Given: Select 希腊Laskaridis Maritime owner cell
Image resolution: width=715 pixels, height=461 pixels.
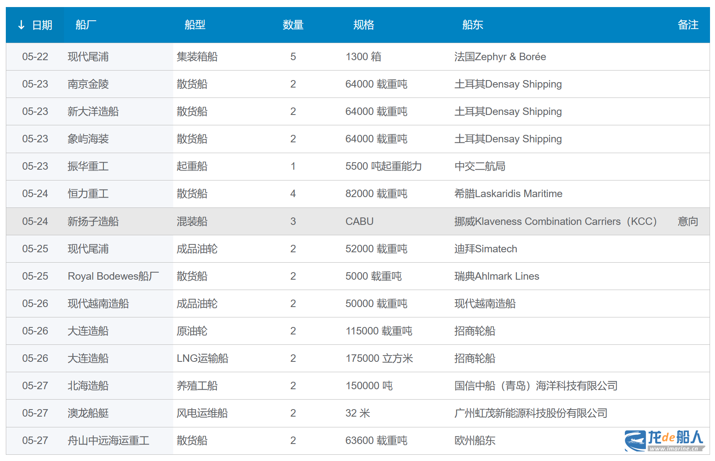Looking at the screenshot, I should pyautogui.click(x=508, y=194).
